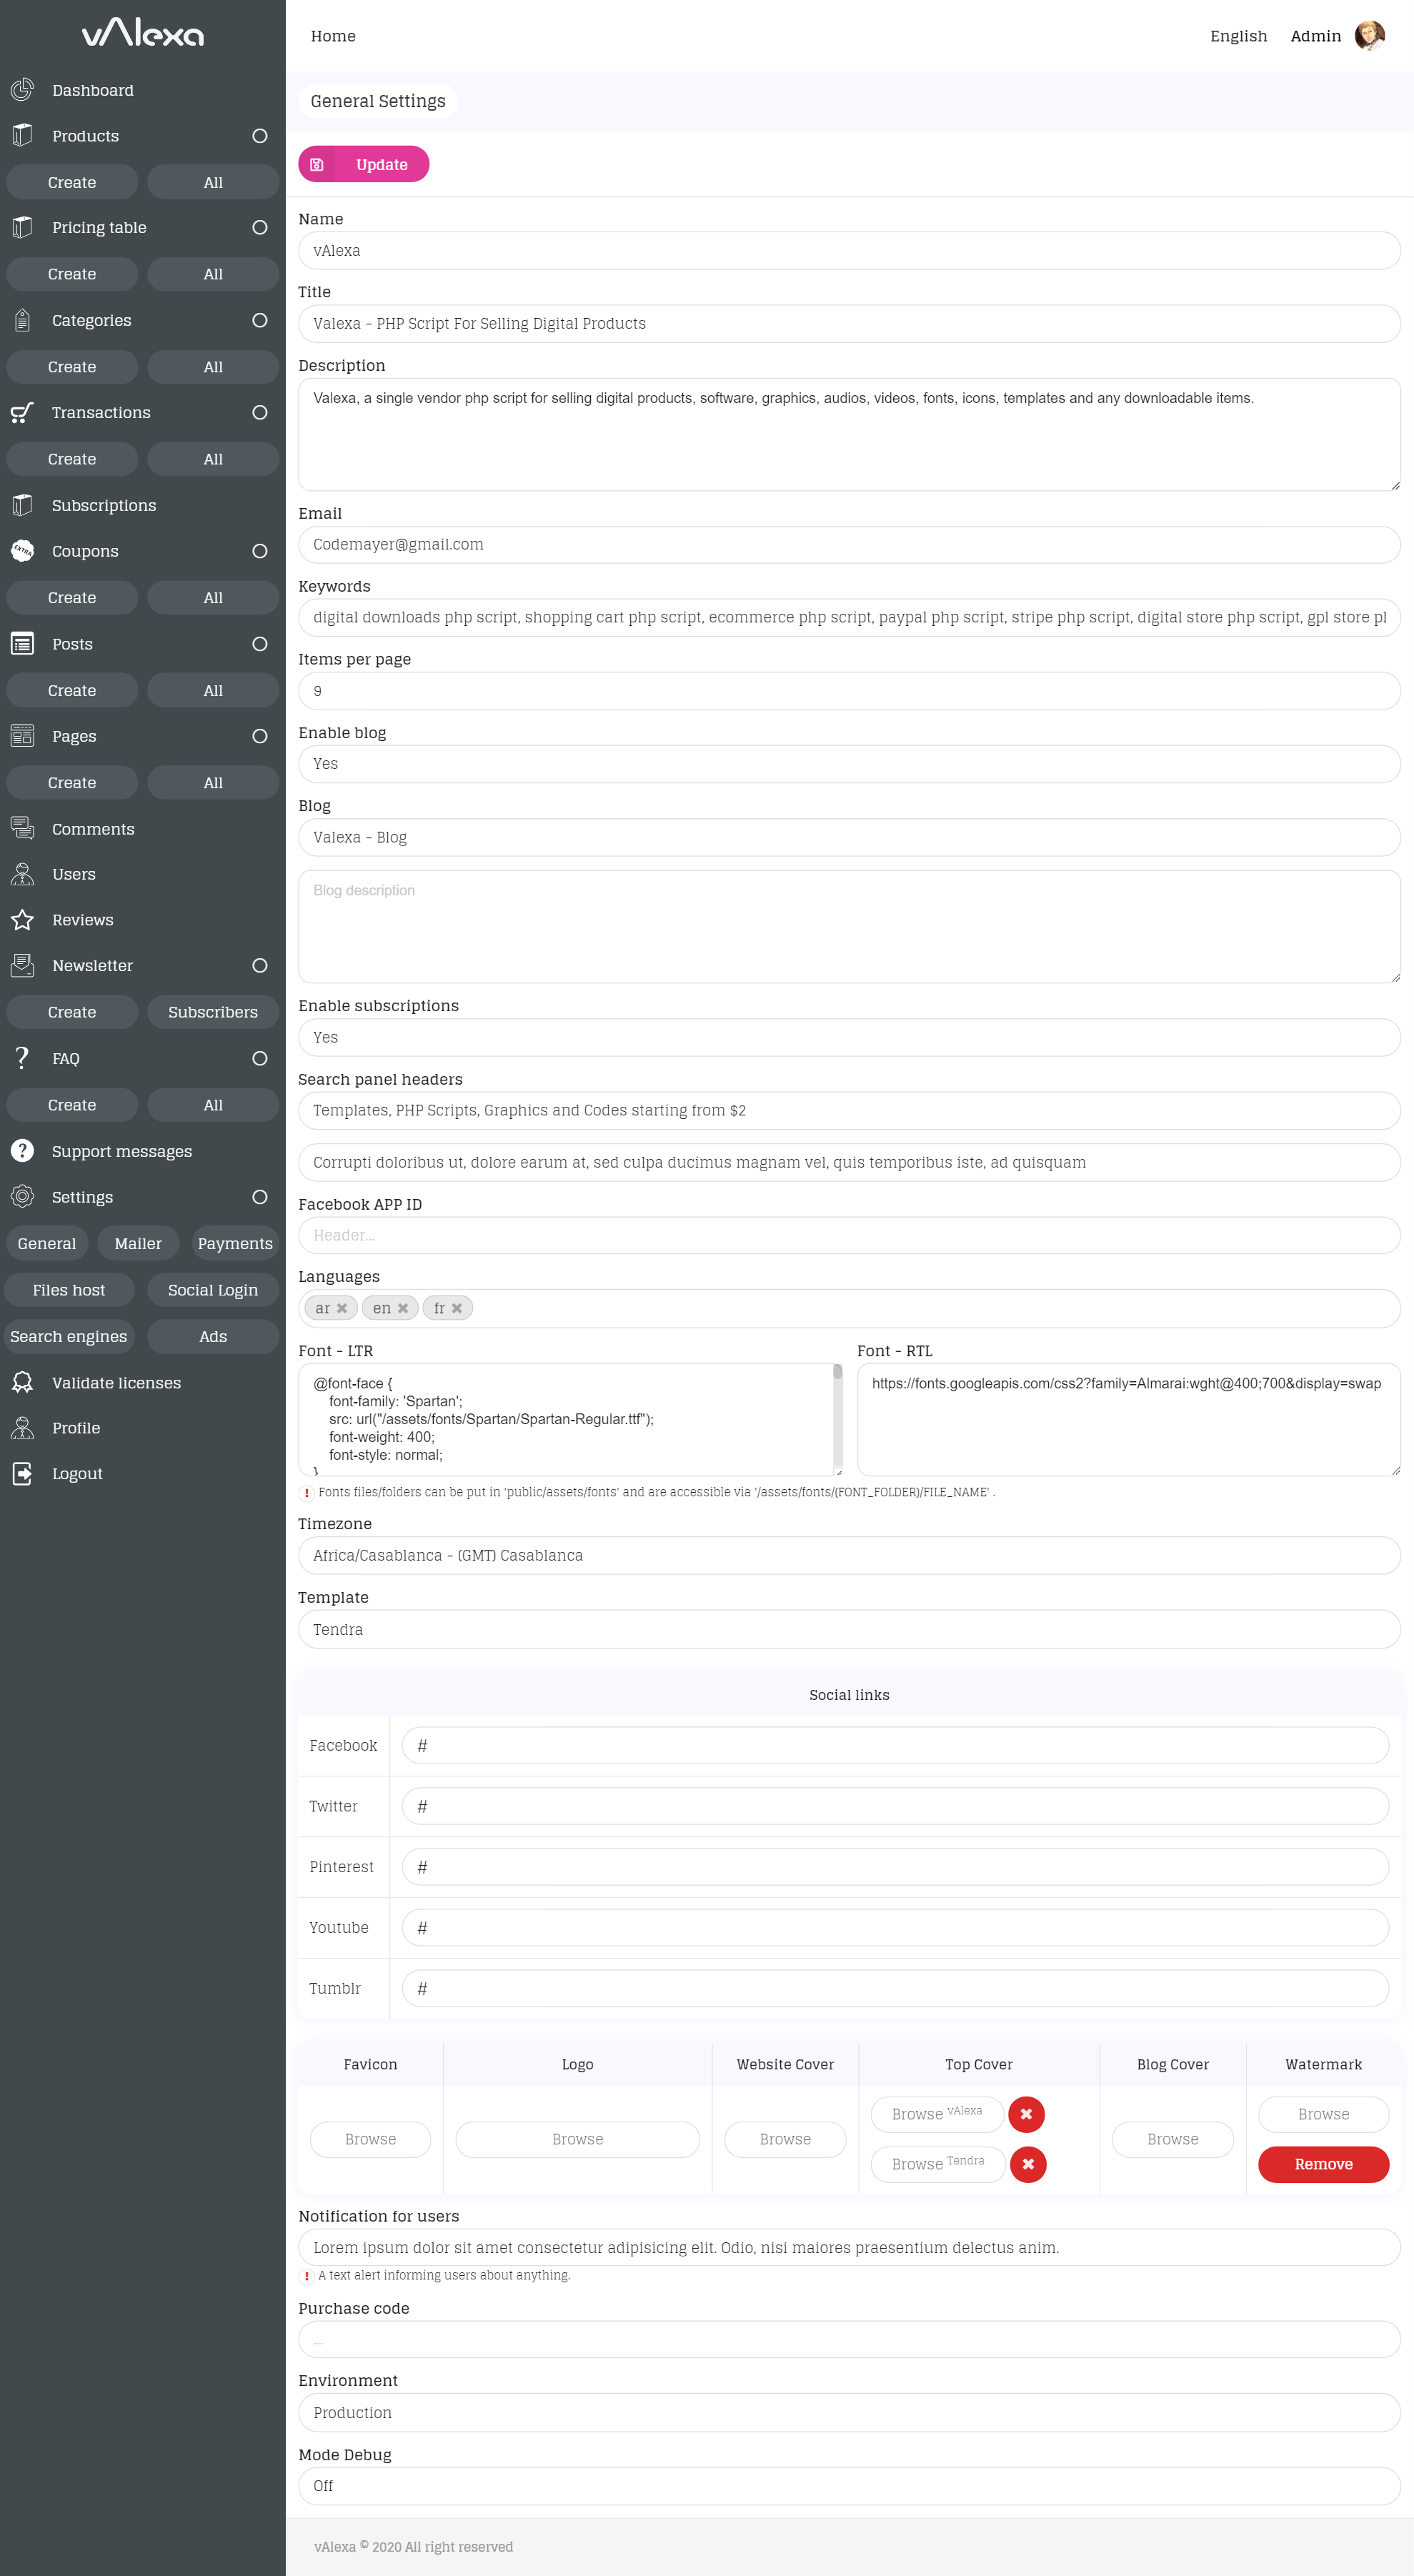The image size is (1414, 2576).
Task: Delete the vAlexa top cover file
Action: [x=1026, y=2114]
